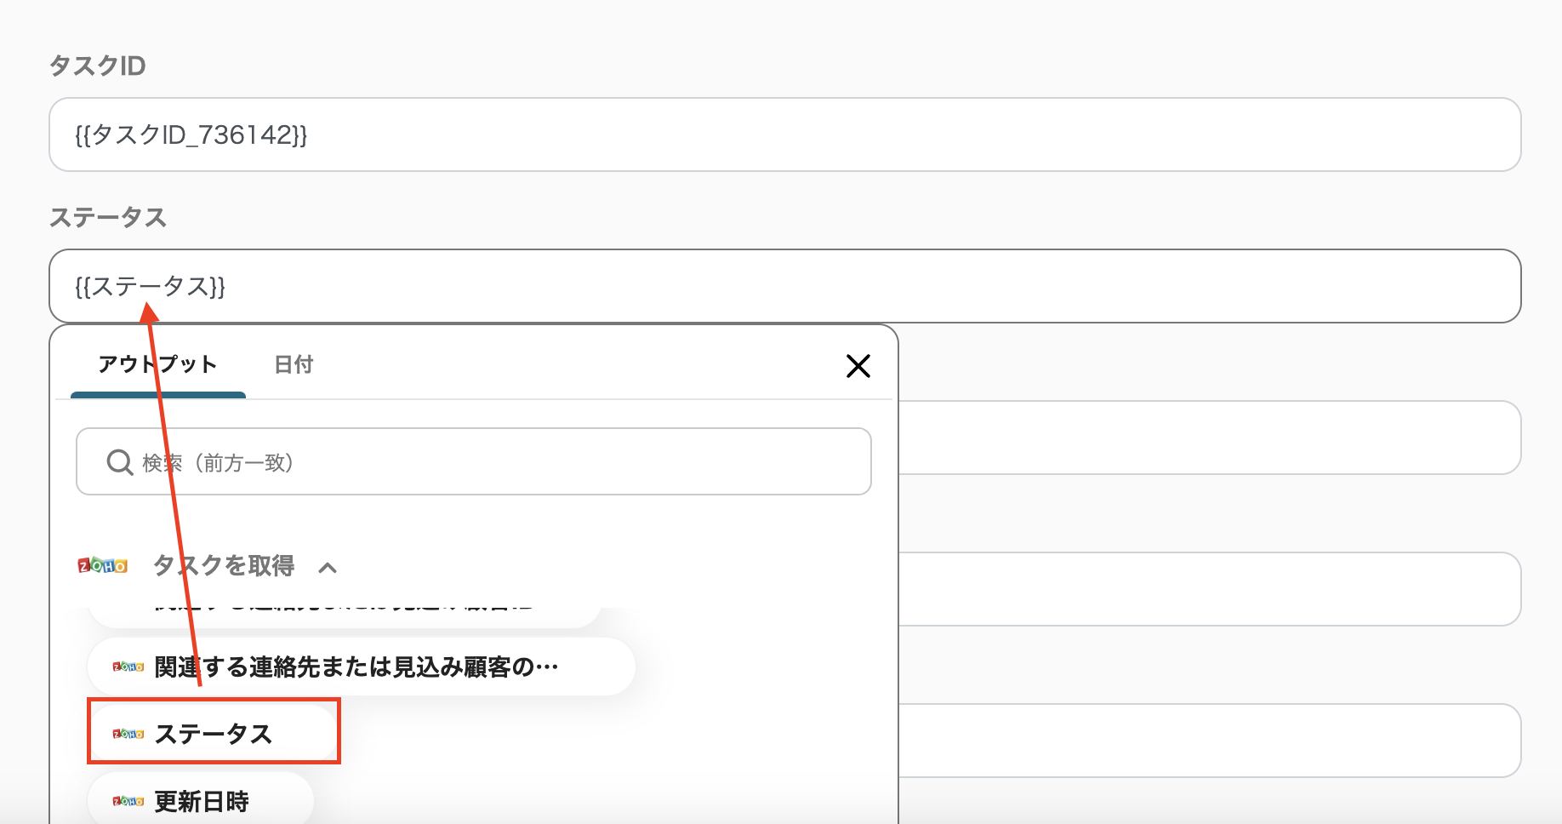This screenshot has width=1562, height=824.
Task: Click the Zoho icon on 関連する連絡先または見込み顧客の item
Action: click(124, 667)
